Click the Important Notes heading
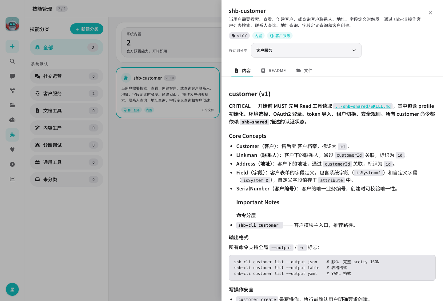The image size is (443, 301). pyautogui.click(x=258, y=202)
